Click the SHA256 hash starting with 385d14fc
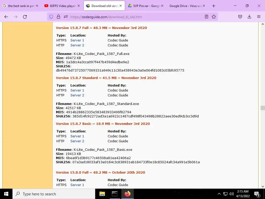This screenshot has height=199, width=265. click(x=136, y=116)
